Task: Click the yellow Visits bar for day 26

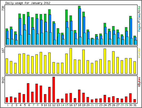Action: tap(113, 62)
